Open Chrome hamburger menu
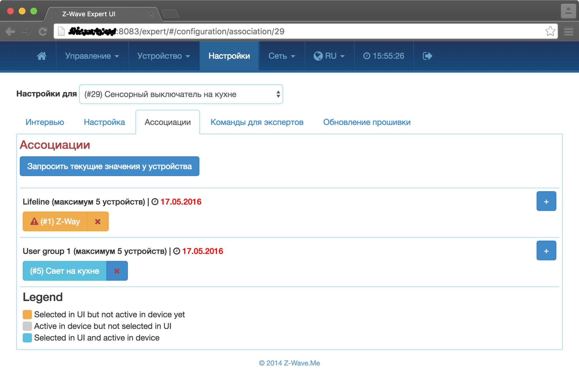The width and height of the screenshot is (579, 369). (x=569, y=31)
